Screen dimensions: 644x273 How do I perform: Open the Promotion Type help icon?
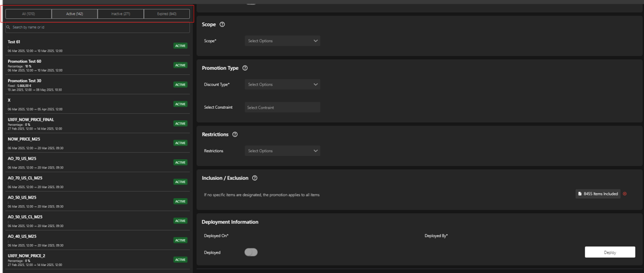coord(245,68)
